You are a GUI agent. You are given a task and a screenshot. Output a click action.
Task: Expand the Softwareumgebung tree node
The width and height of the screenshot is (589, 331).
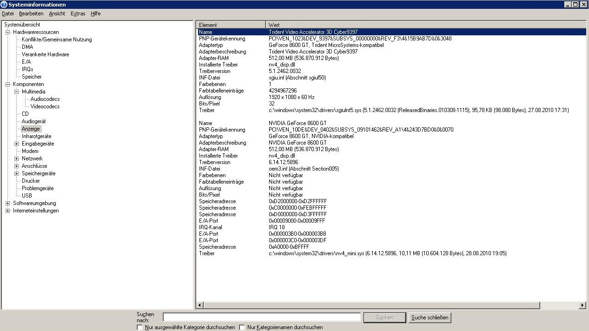tap(8, 203)
